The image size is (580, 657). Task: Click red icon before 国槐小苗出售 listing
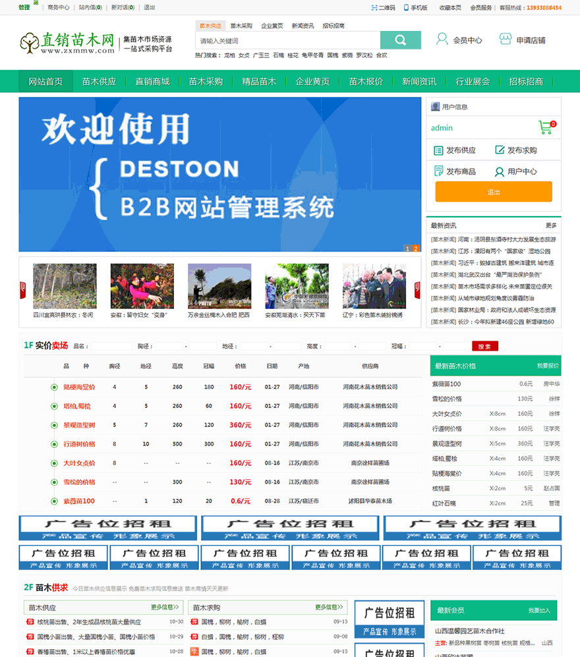(30, 637)
